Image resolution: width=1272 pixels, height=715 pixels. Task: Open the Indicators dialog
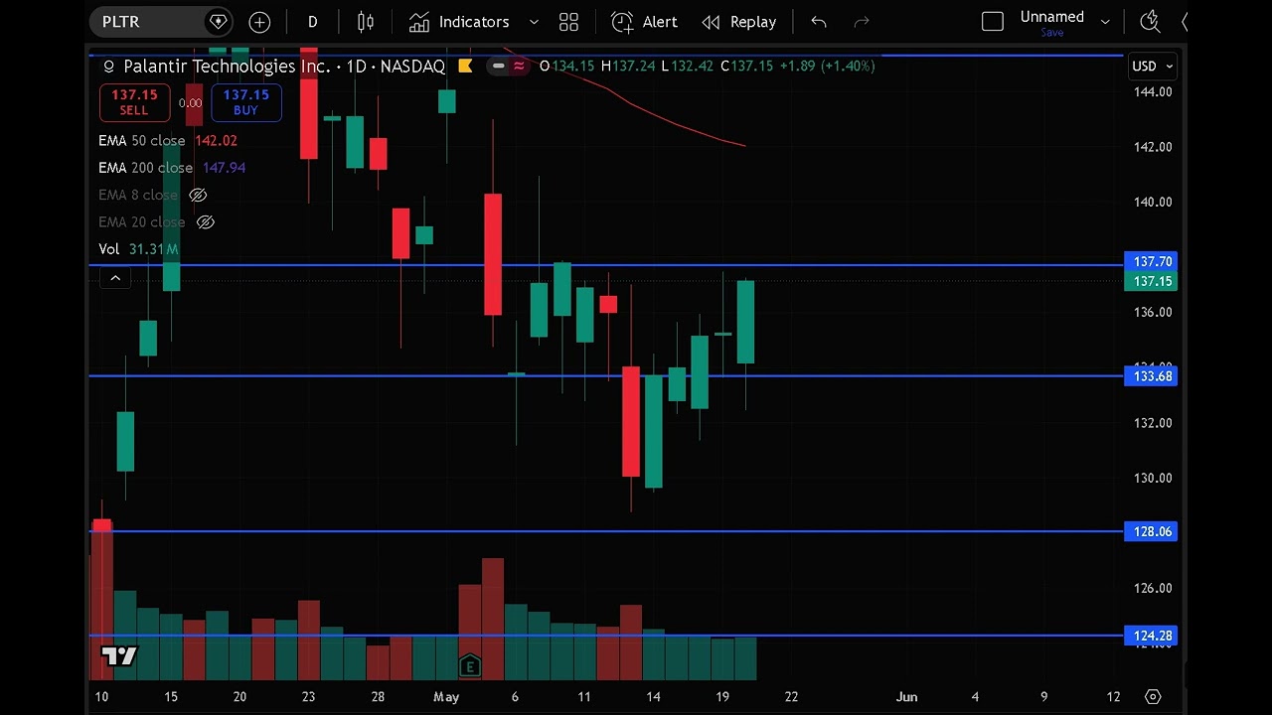click(459, 22)
